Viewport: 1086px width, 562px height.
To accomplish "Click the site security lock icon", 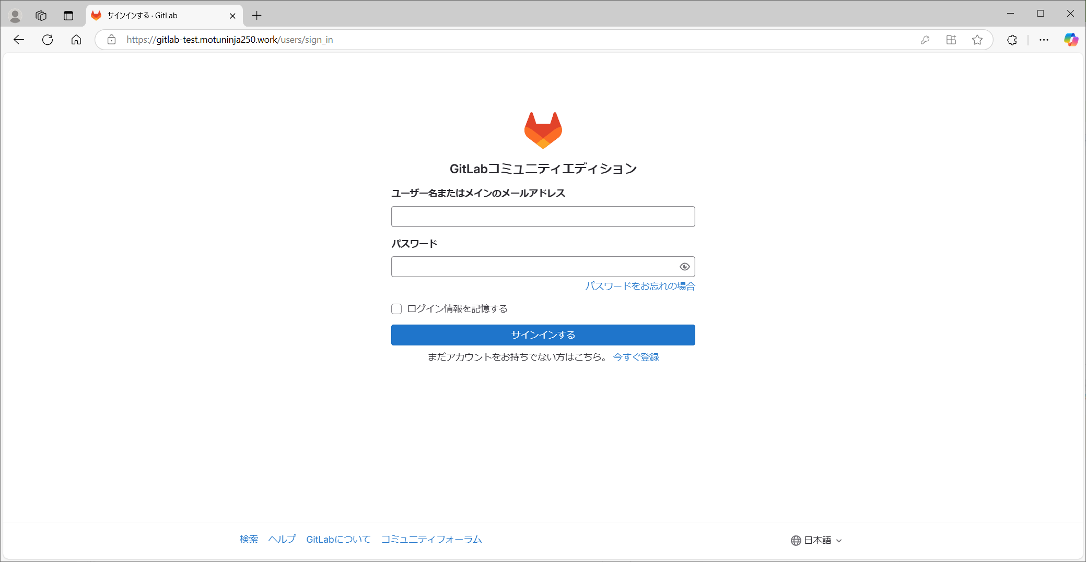I will pyautogui.click(x=111, y=39).
